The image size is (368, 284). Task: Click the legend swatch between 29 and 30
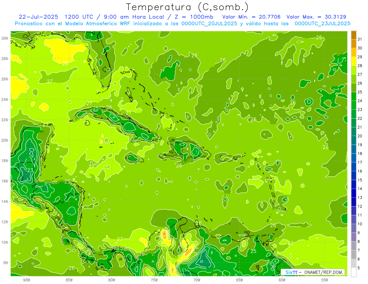point(354,53)
